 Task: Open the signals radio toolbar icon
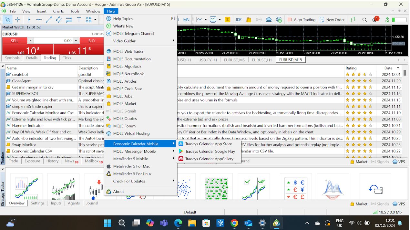click(x=259, y=20)
